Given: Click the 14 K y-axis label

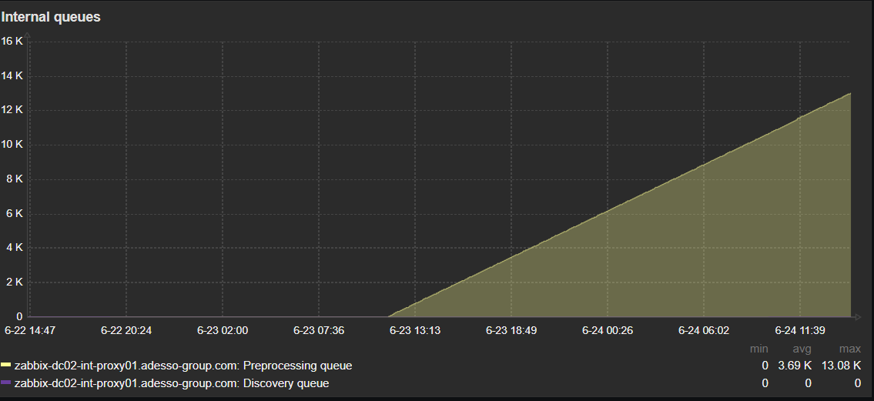Looking at the screenshot, I should (12, 75).
